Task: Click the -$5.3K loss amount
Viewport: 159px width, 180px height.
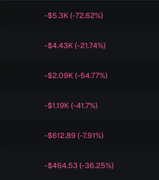Action: pos(56,16)
